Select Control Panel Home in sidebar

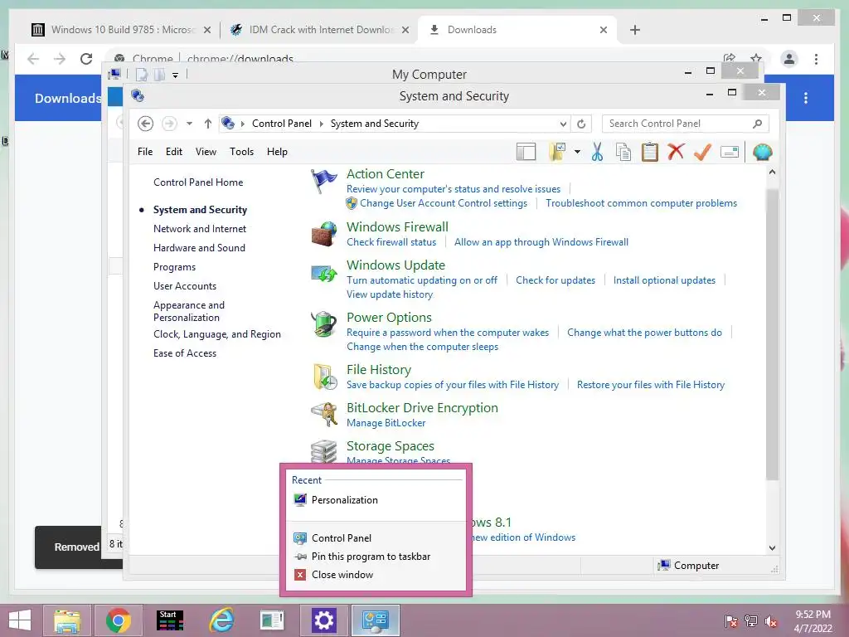pos(198,182)
